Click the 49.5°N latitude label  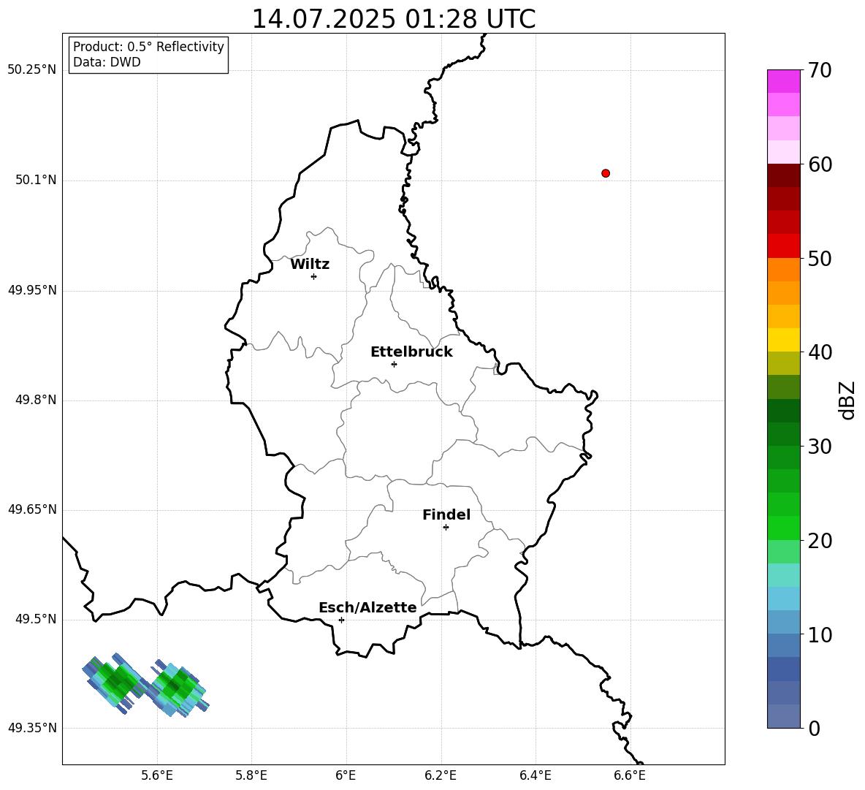[36, 619]
